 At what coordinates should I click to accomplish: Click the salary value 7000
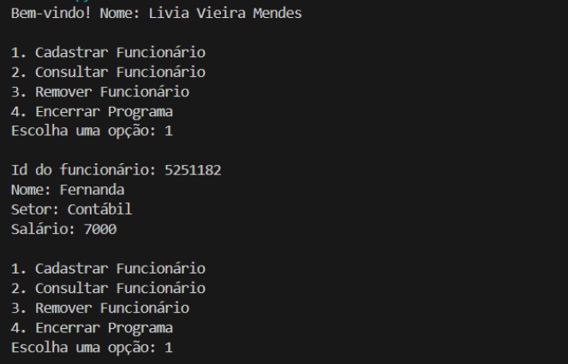point(100,229)
